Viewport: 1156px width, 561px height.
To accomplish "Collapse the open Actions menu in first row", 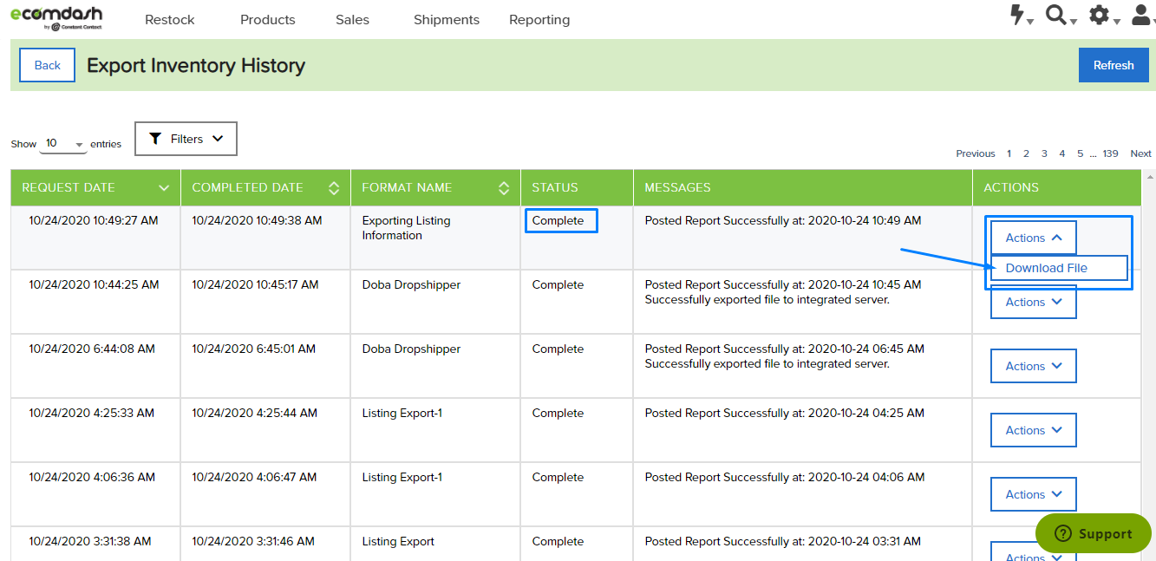I will [x=1033, y=238].
